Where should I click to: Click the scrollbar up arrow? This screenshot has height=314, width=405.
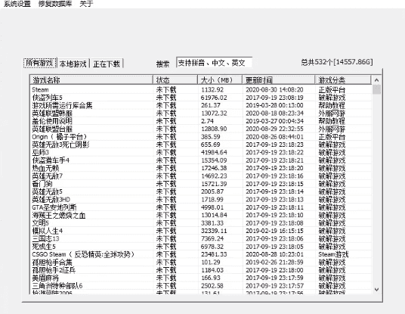[x=376, y=80]
